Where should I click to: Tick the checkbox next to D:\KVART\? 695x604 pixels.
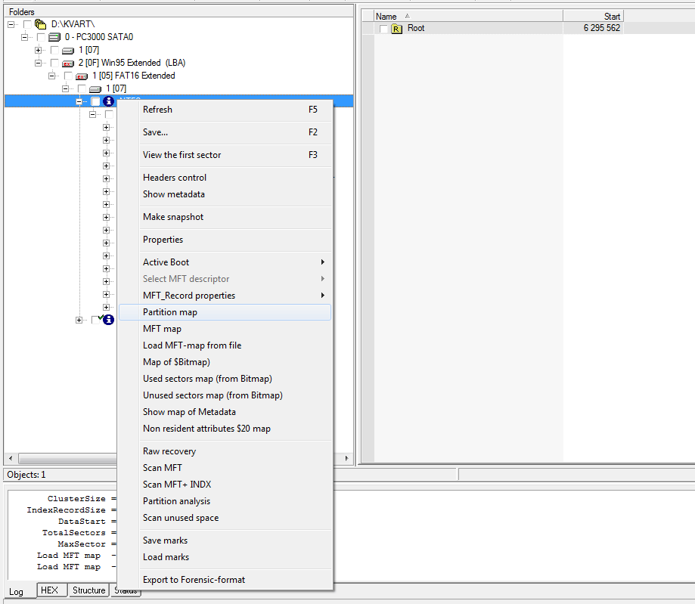coord(28,24)
